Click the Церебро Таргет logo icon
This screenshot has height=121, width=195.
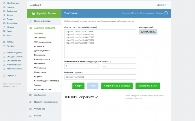34,13
